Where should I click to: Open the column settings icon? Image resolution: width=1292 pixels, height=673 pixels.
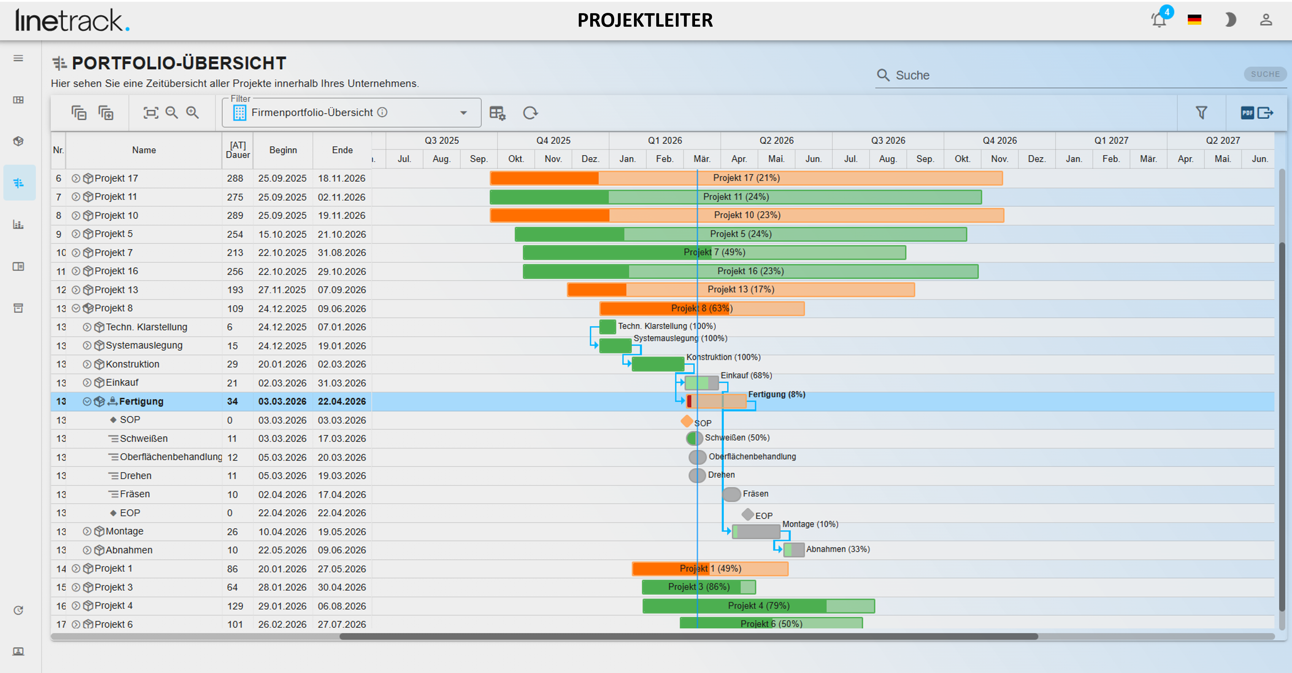(497, 113)
